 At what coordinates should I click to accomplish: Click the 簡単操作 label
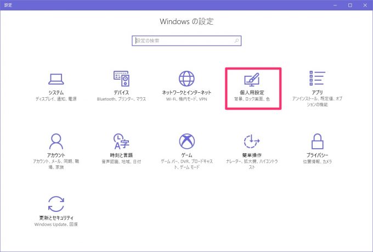pyautogui.click(x=252, y=155)
